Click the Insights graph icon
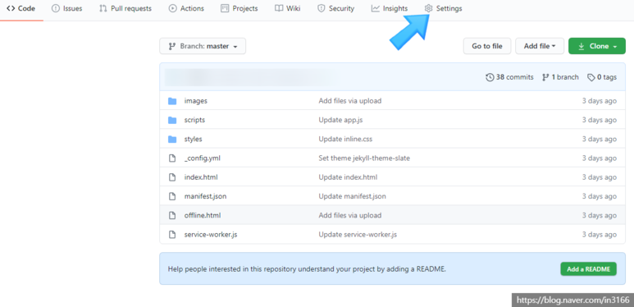This screenshot has height=307, width=634. (x=375, y=8)
